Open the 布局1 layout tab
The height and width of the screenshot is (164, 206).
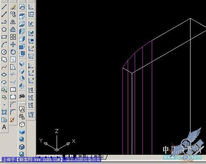tap(83, 157)
